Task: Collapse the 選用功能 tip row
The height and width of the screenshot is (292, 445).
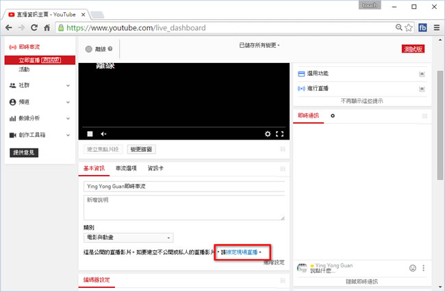Action: (x=422, y=74)
